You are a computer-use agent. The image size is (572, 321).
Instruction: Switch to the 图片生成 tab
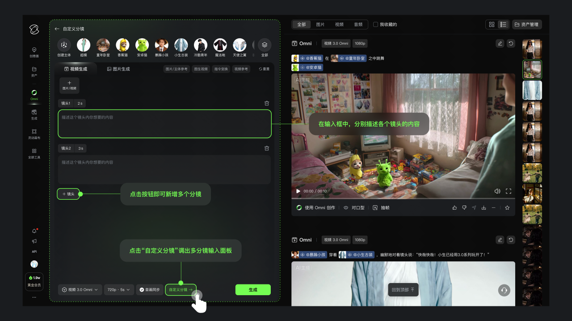coord(118,69)
